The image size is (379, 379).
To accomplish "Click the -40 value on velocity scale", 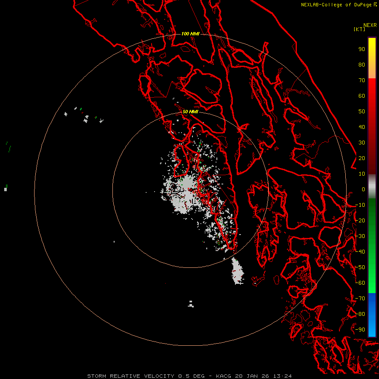I will (360, 252).
